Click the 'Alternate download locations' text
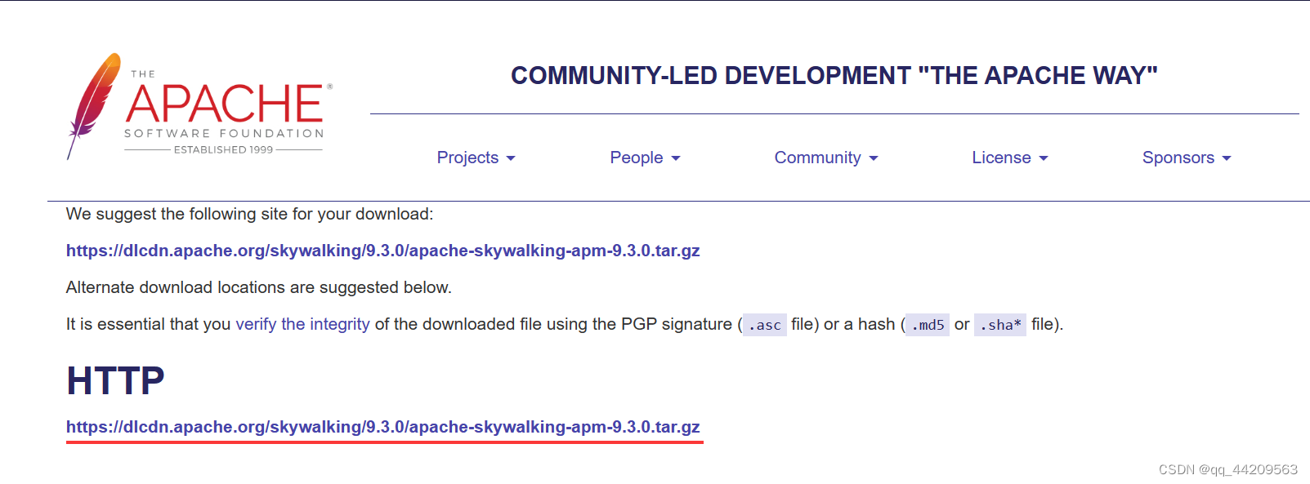 (258, 287)
